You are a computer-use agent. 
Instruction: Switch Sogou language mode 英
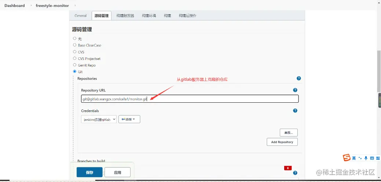[354, 158]
